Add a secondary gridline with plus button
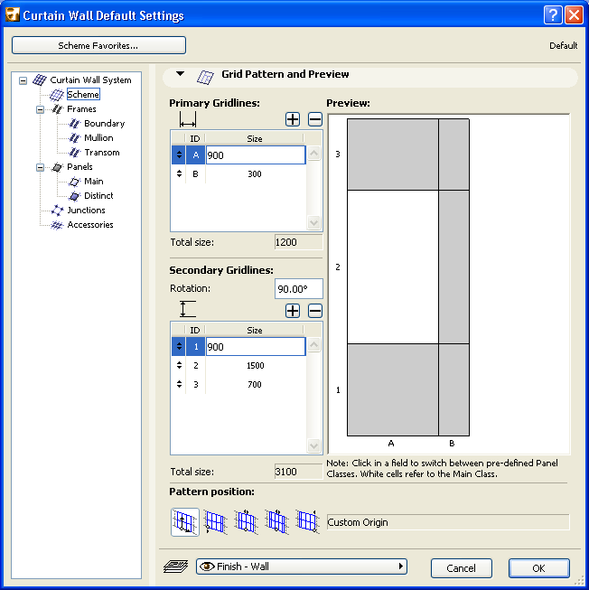Viewport: 589px width, 590px height. (x=293, y=311)
